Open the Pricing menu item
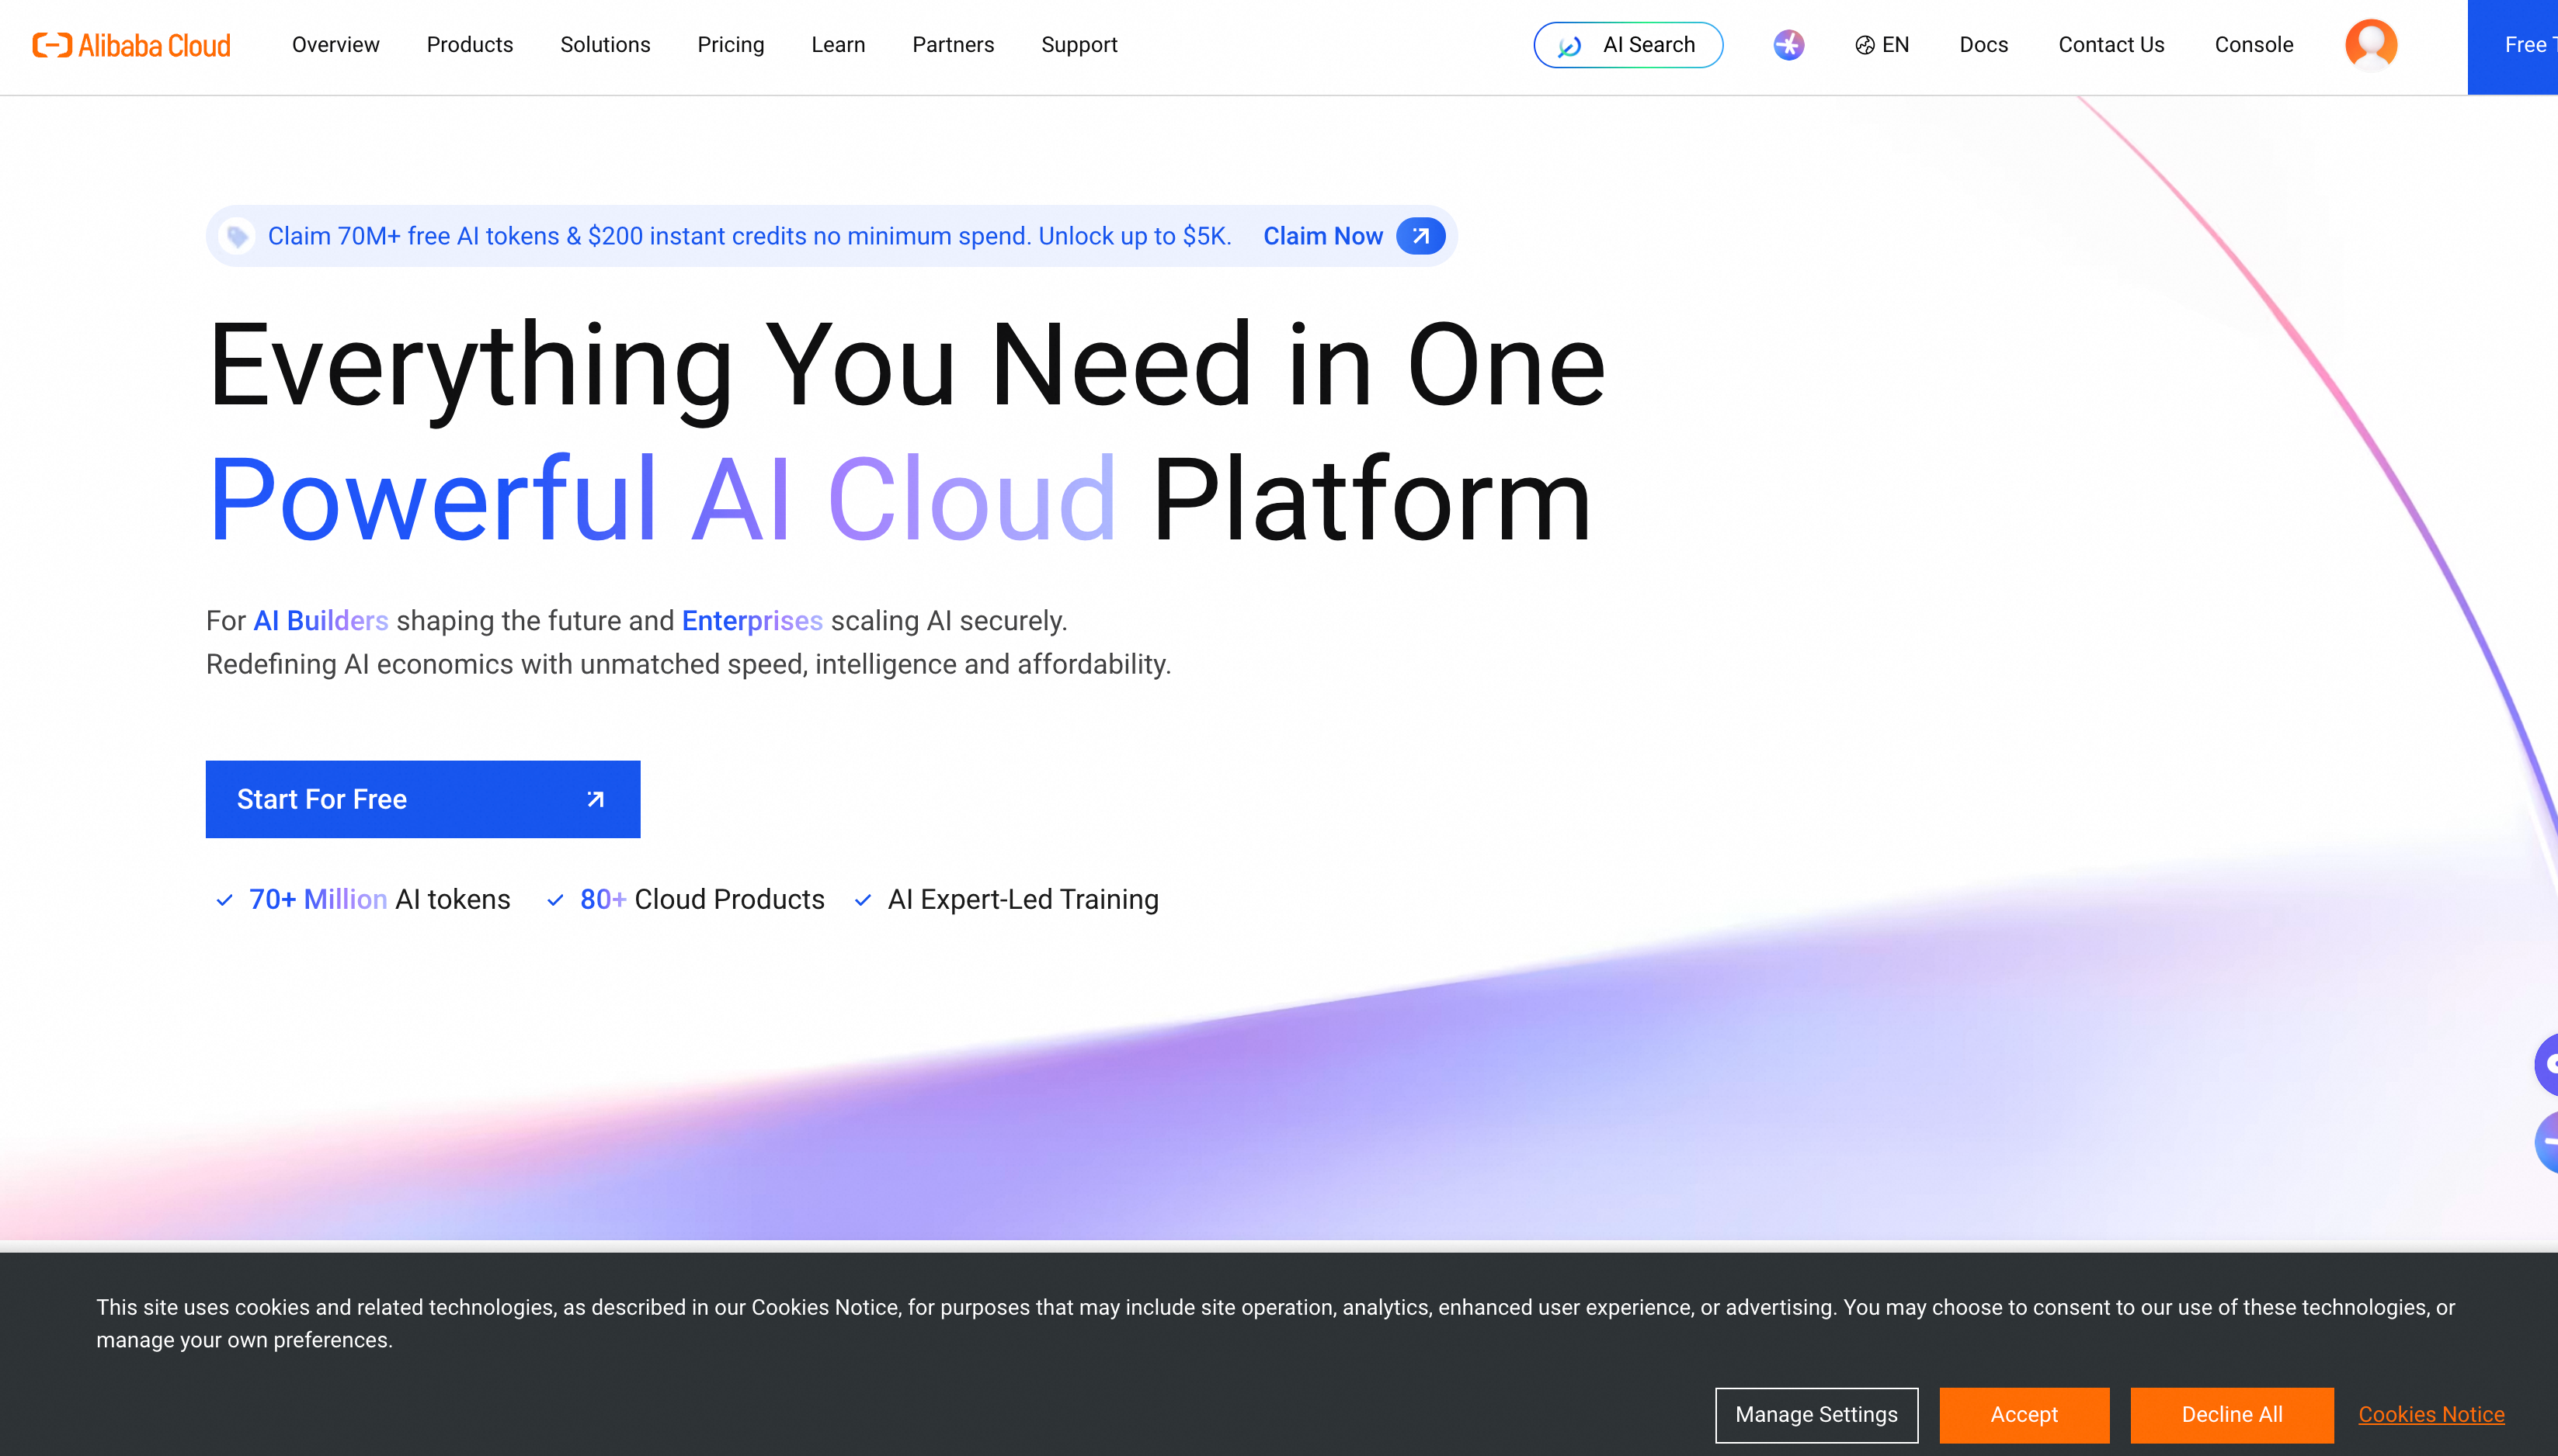The width and height of the screenshot is (2558, 1456). pos(730,45)
